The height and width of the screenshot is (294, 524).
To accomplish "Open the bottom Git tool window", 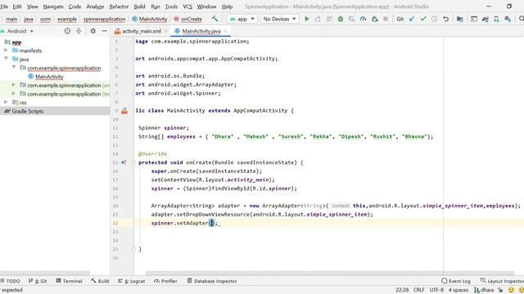I will click(38, 281).
